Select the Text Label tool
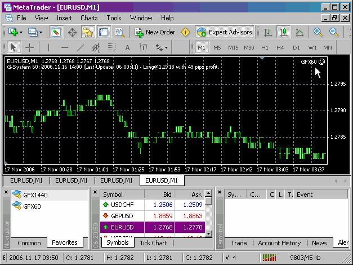Screen dimensions: 353x265 pyautogui.click(x=143, y=47)
